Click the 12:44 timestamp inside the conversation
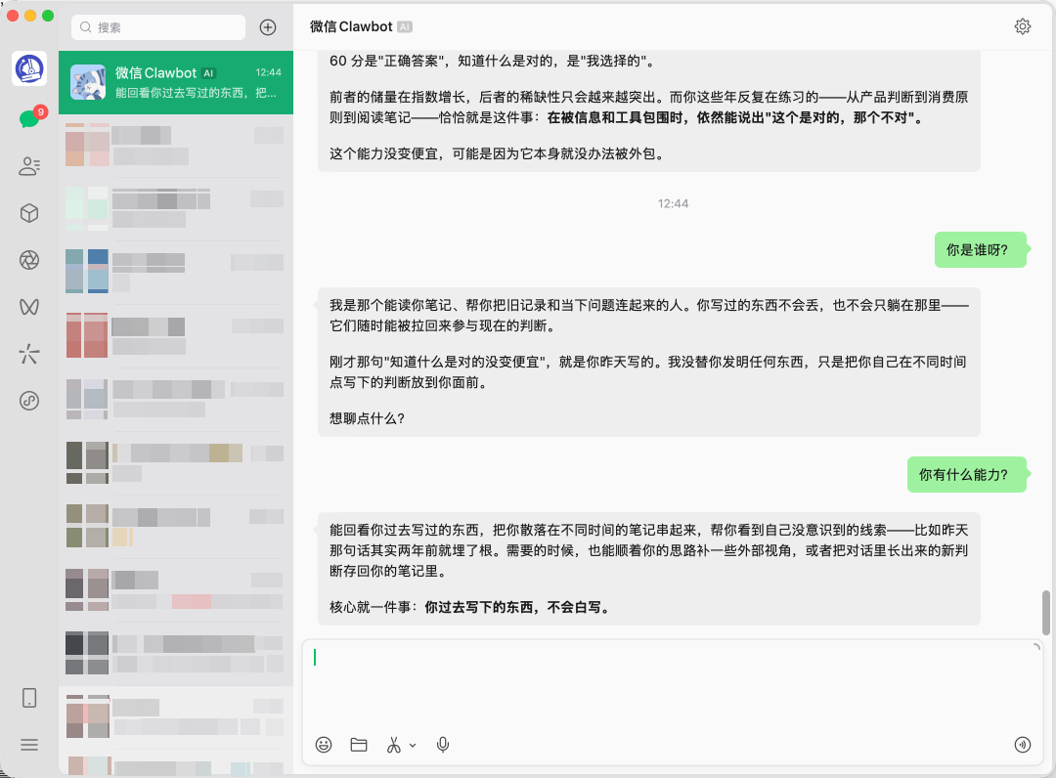The height and width of the screenshot is (778, 1056). pyautogui.click(x=673, y=203)
